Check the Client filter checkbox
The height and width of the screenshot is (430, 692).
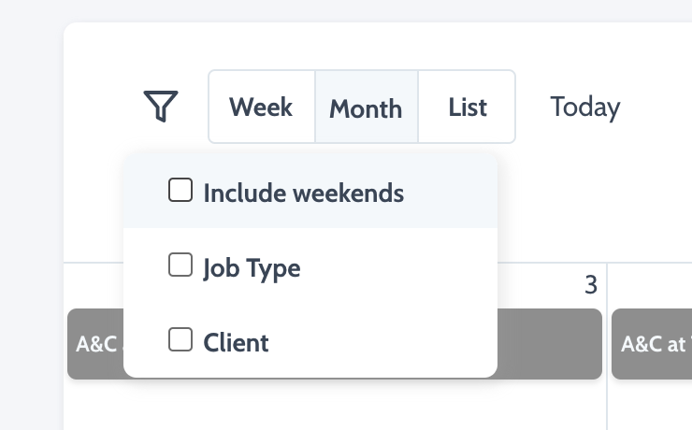coord(180,340)
